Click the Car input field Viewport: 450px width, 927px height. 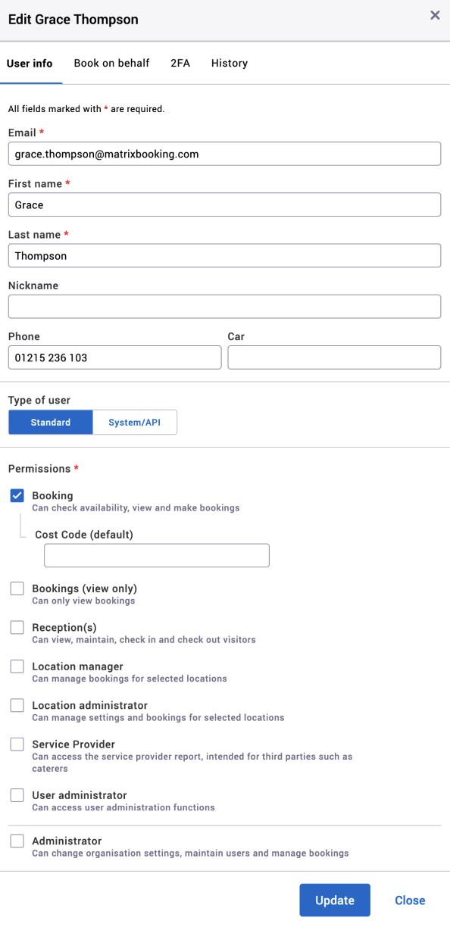point(334,357)
